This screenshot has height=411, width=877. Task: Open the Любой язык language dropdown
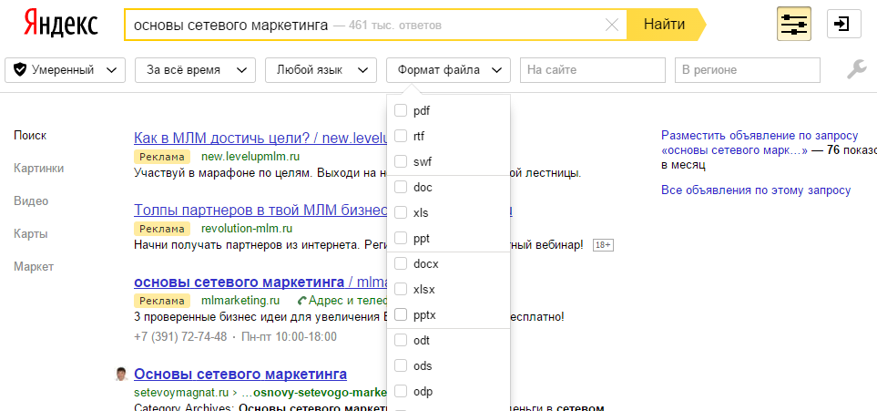tap(321, 70)
